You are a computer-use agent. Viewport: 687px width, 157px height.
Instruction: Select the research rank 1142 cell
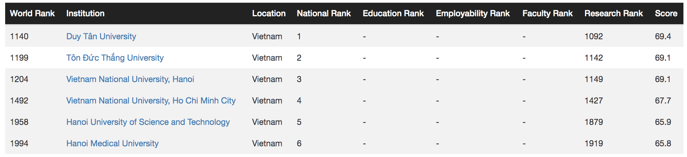pyautogui.click(x=594, y=58)
